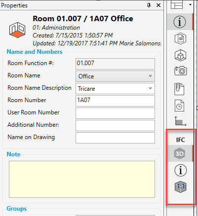Expand the Room Name Description dropdown
The height and width of the screenshot is (216, 198).
pos(115,88)
